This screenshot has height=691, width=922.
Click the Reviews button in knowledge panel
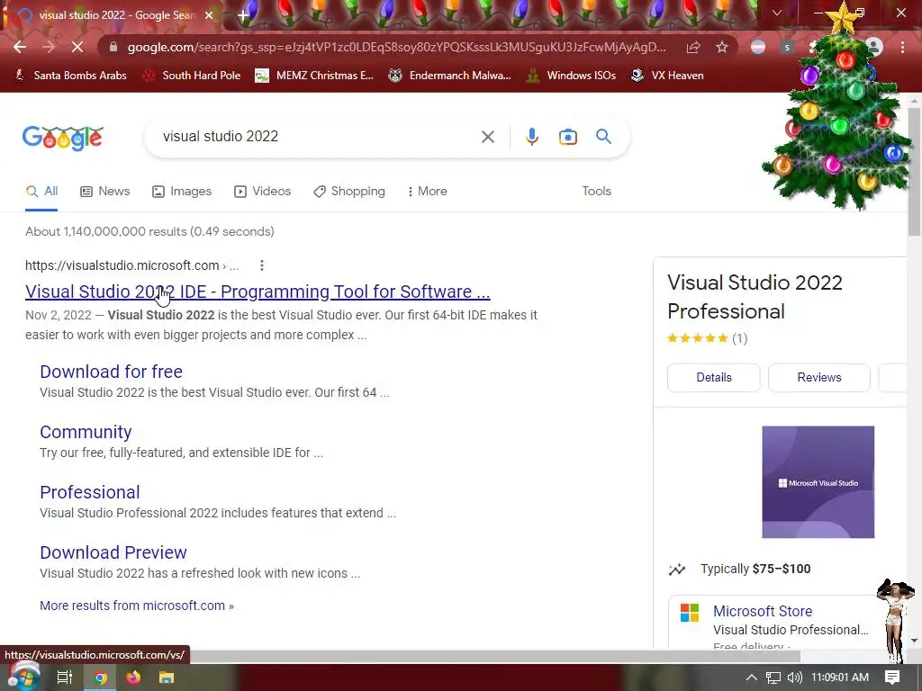click(819, 377)
